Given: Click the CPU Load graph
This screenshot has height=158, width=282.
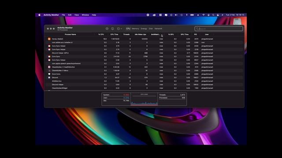Looking at the screenshot, I should coord(144,99).
